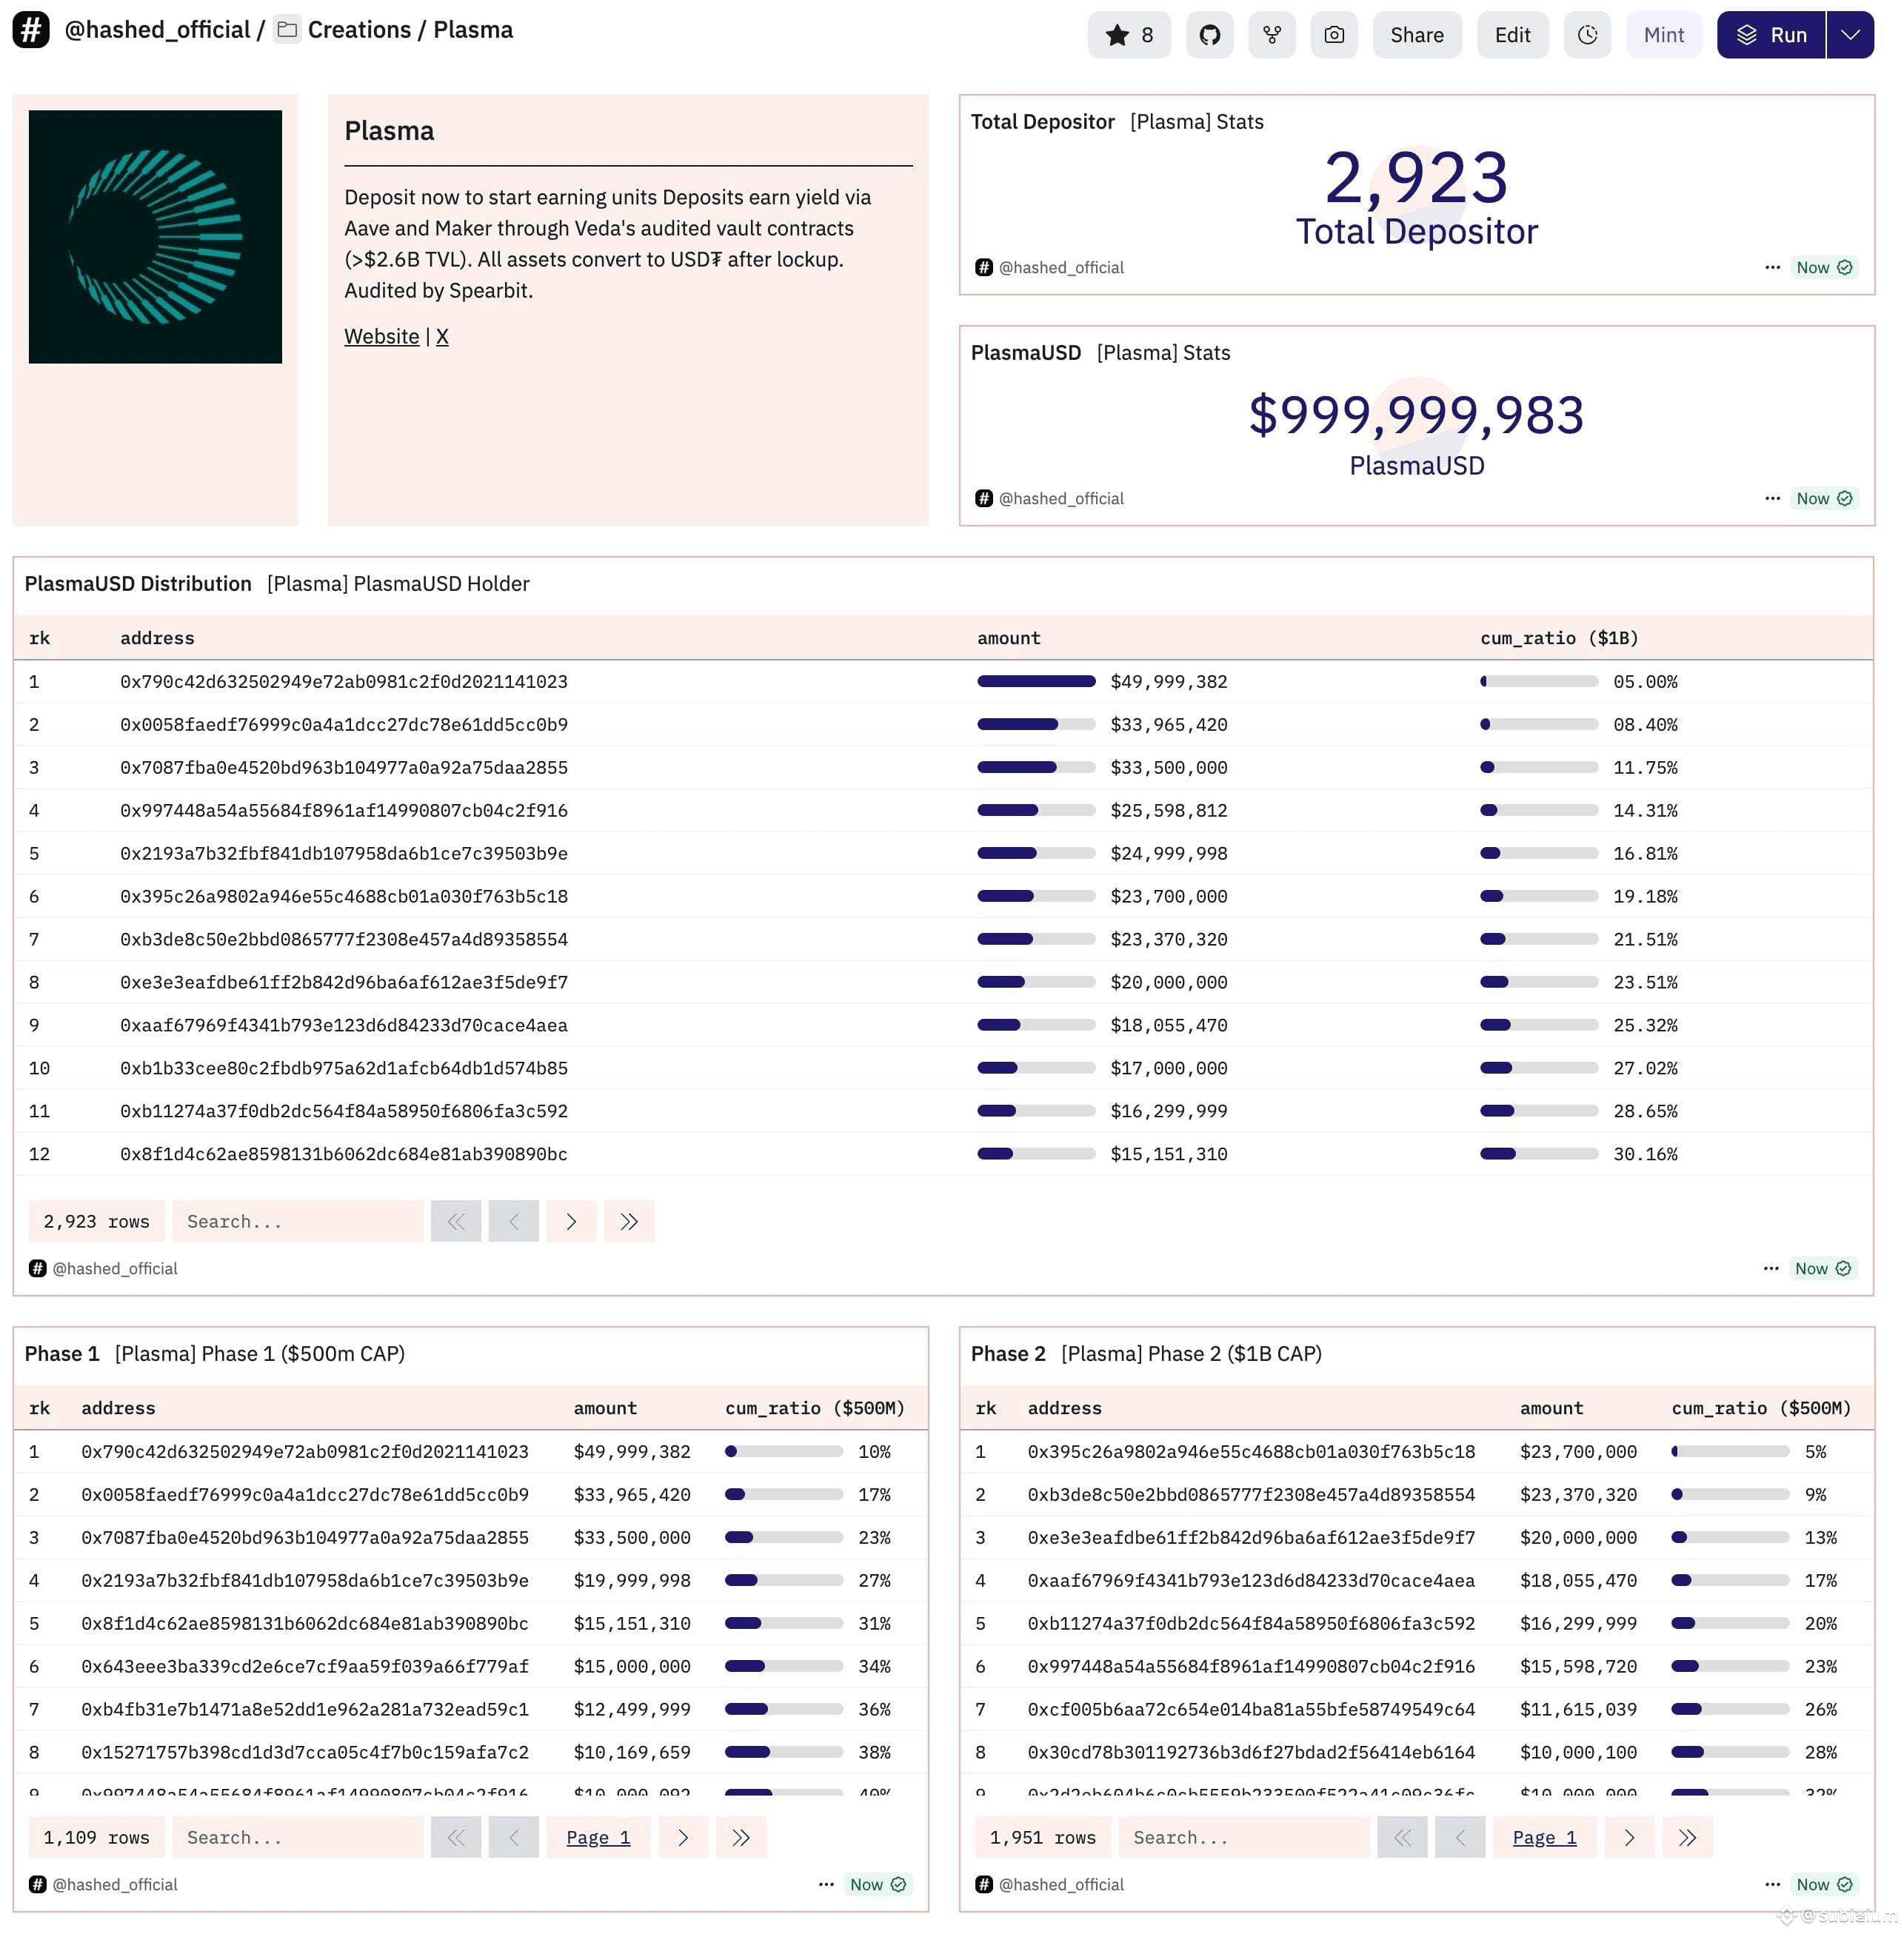The height and width of the screenshot is (1934, 1904).
Task: Click the Dune hash logo icon
Action: tap(31, 30)
